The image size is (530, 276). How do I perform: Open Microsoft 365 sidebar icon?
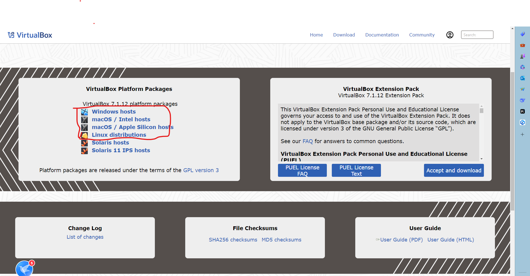522,67
